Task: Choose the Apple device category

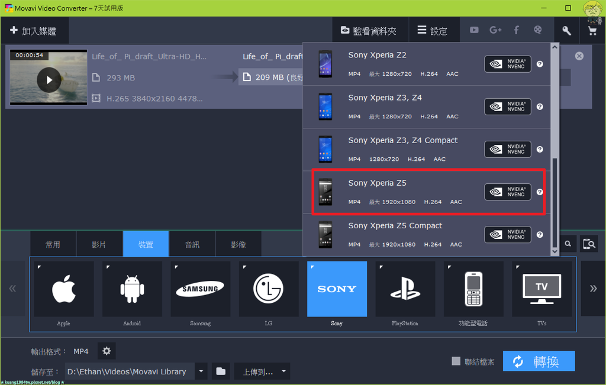Action: tap(64, 289)
